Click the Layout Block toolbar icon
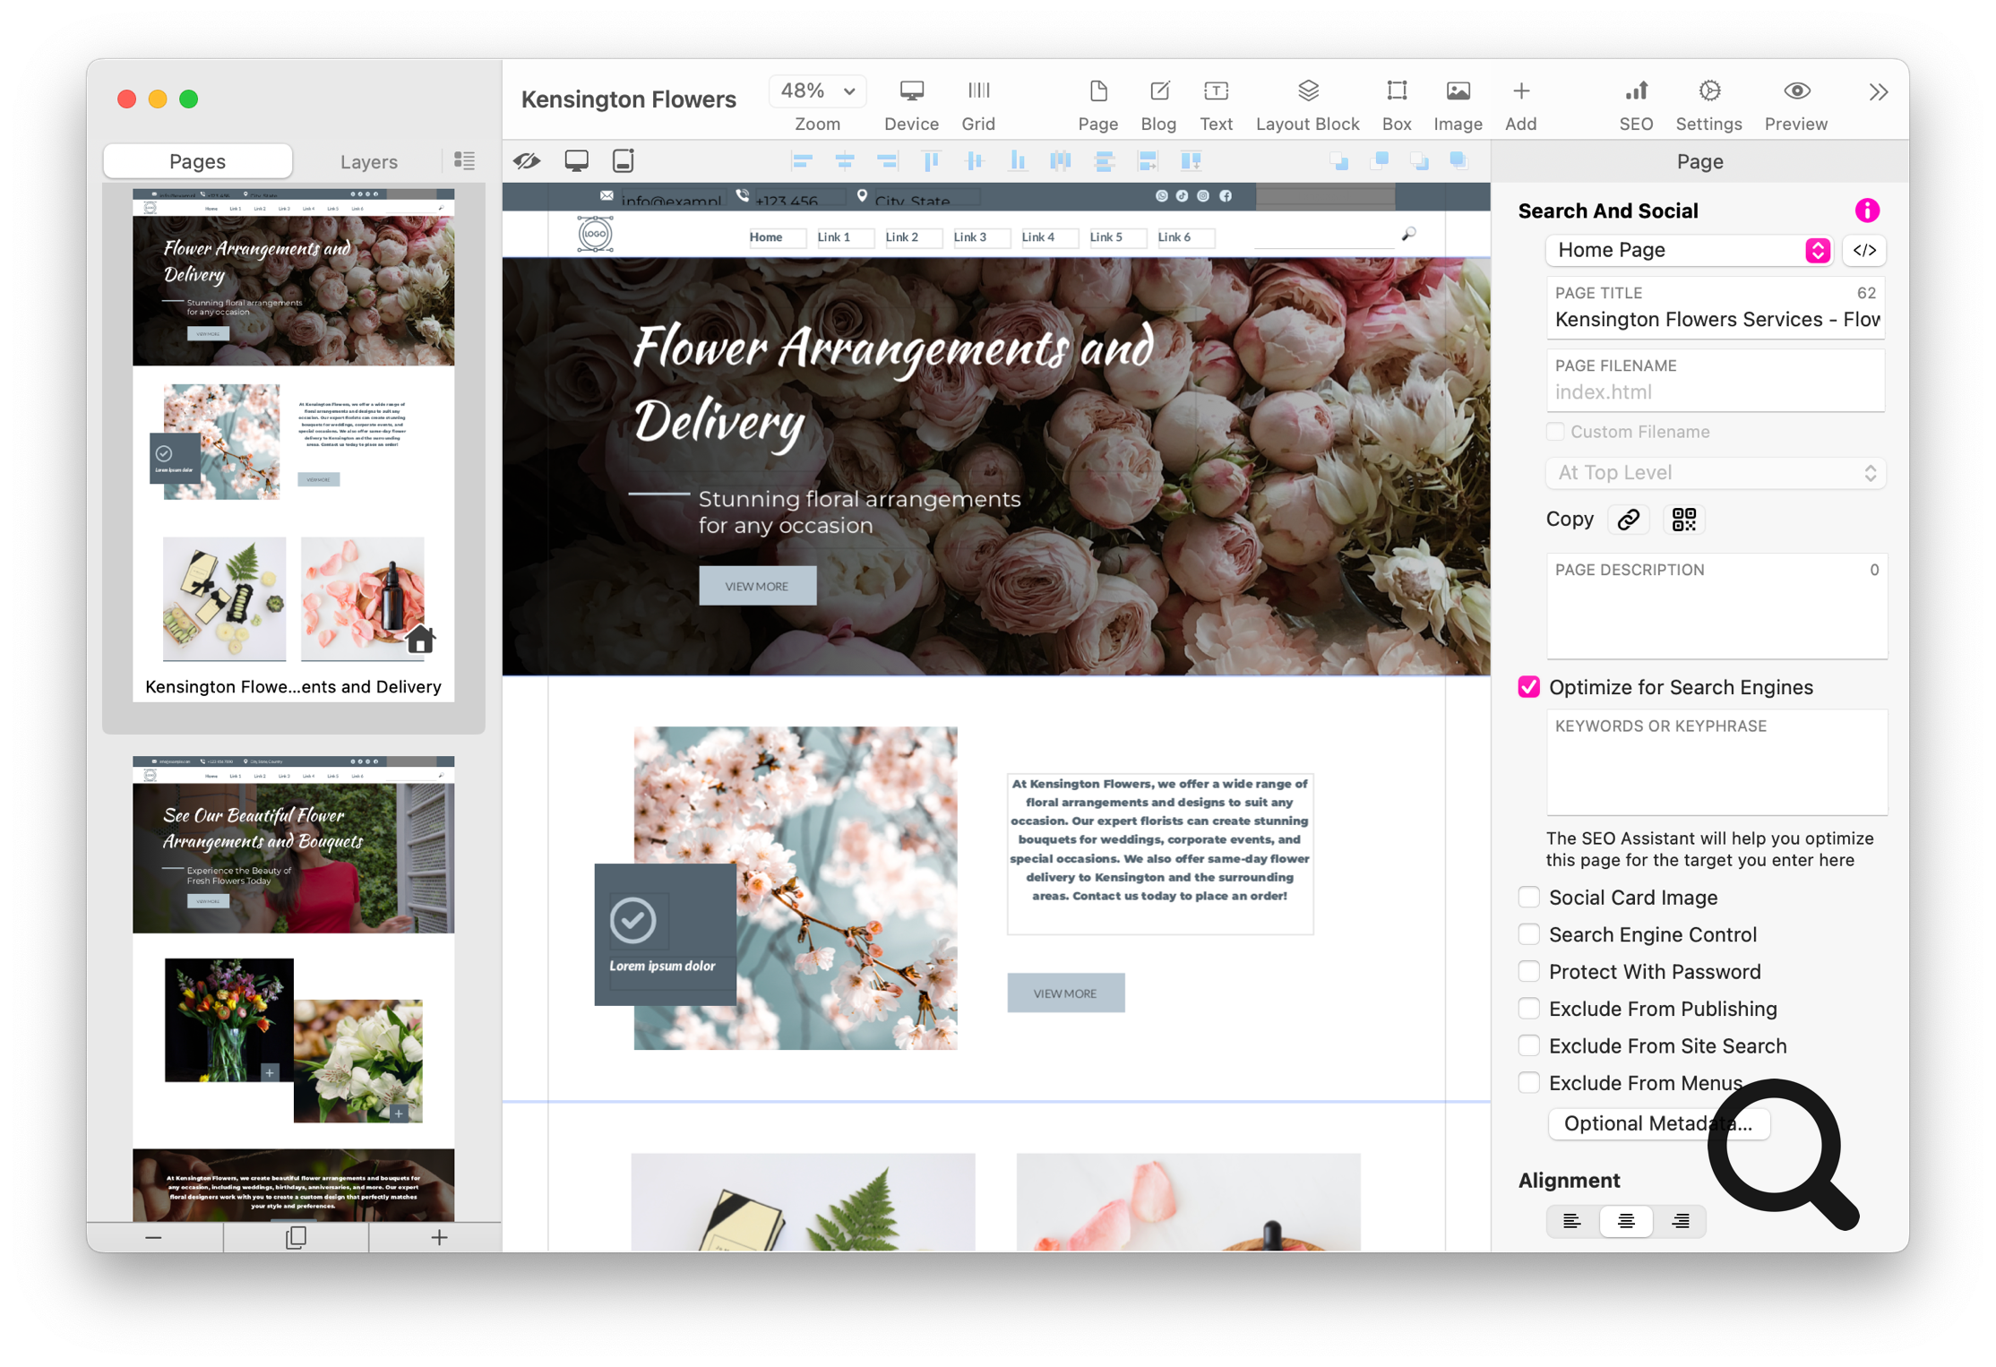The height and width of the screenshot is (1367, 1996). pos(1307,92)
